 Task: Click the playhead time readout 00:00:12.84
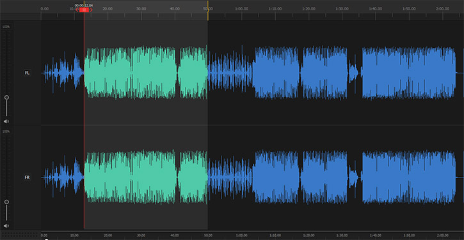pyautogui.click(x=84, y=5)
